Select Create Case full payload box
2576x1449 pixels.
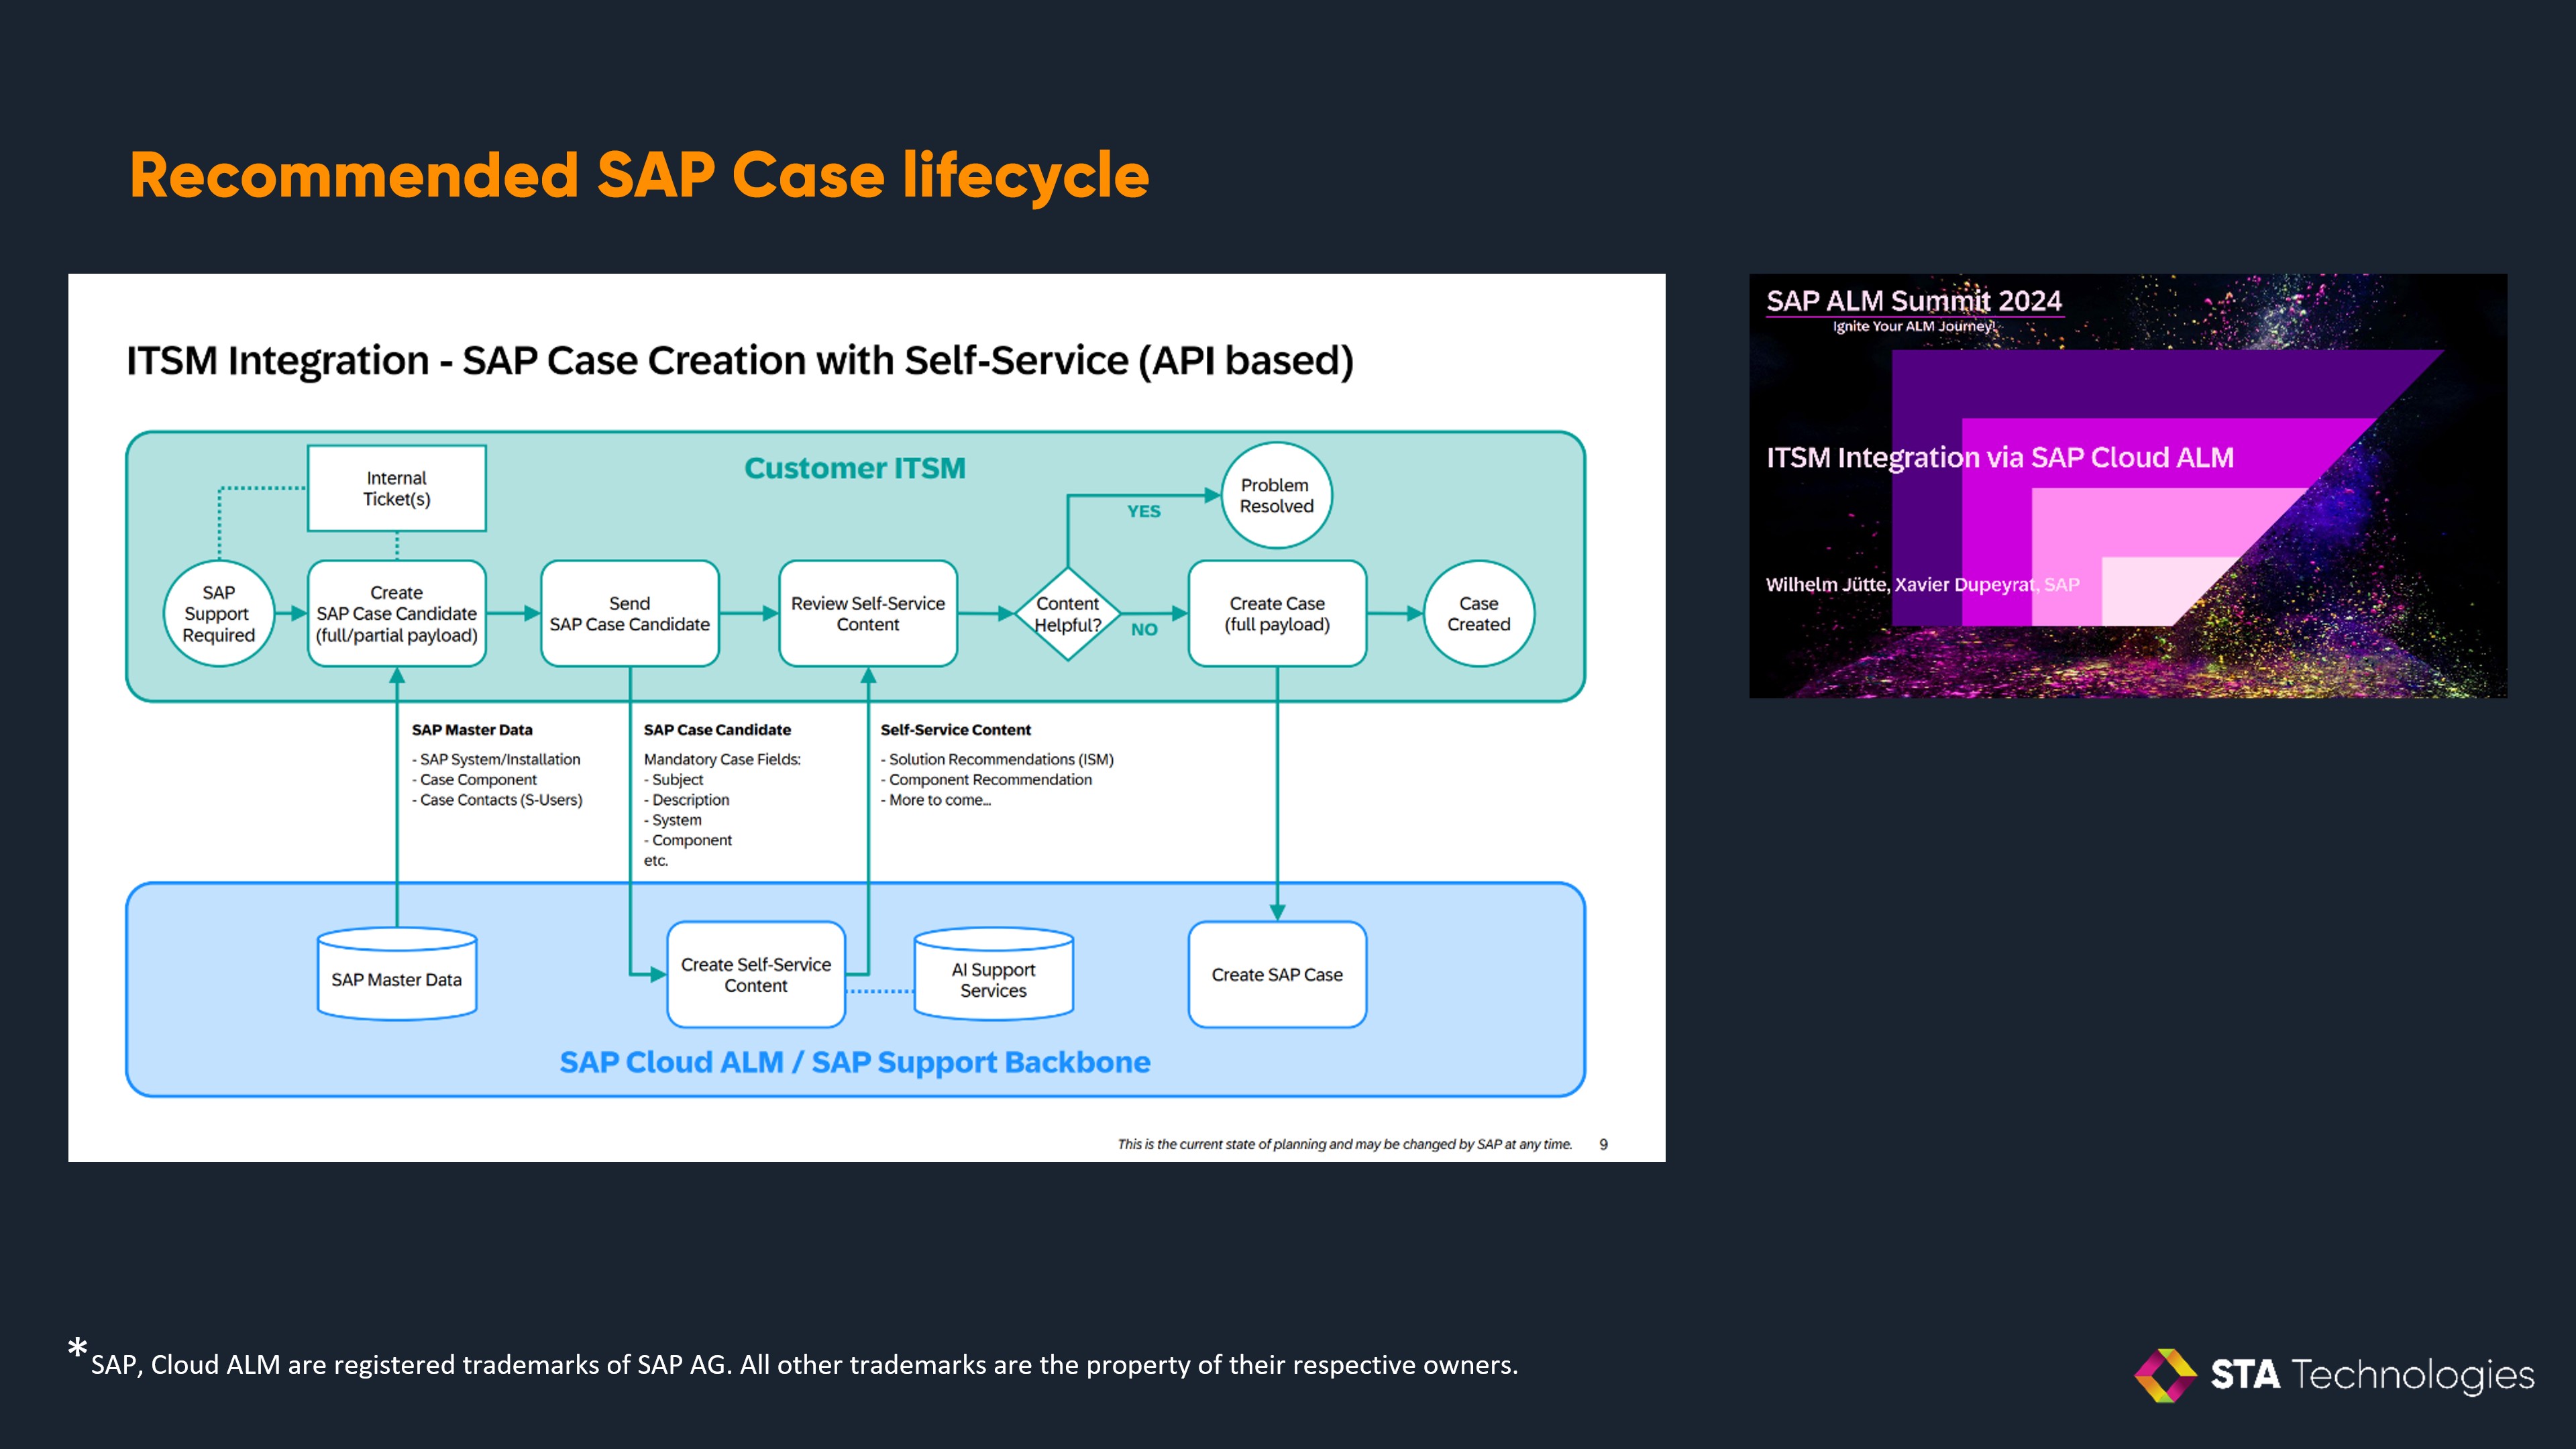click(1276, 614)
